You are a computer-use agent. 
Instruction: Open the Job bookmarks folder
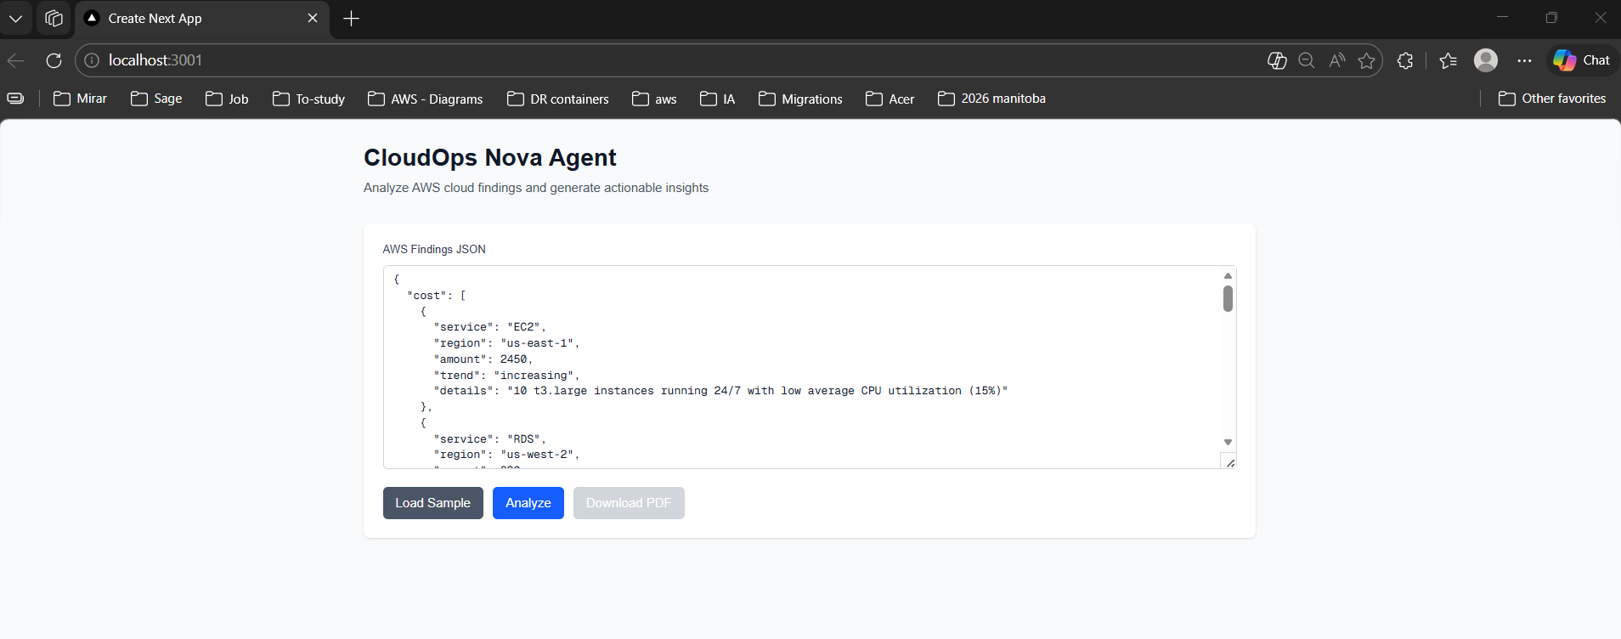coord(227,99)
